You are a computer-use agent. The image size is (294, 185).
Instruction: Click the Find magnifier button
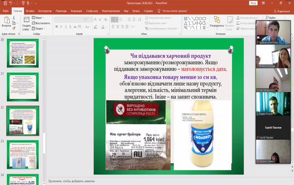270,18
